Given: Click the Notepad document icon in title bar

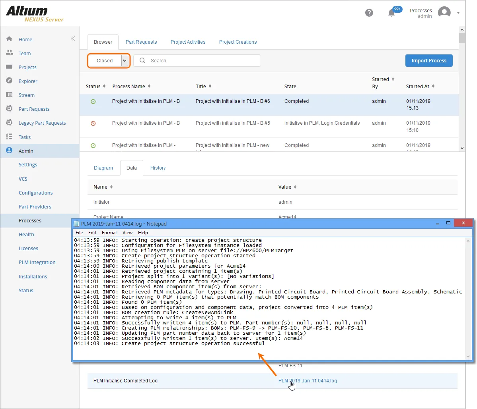Looking at the screenshot, I should 76,224.
